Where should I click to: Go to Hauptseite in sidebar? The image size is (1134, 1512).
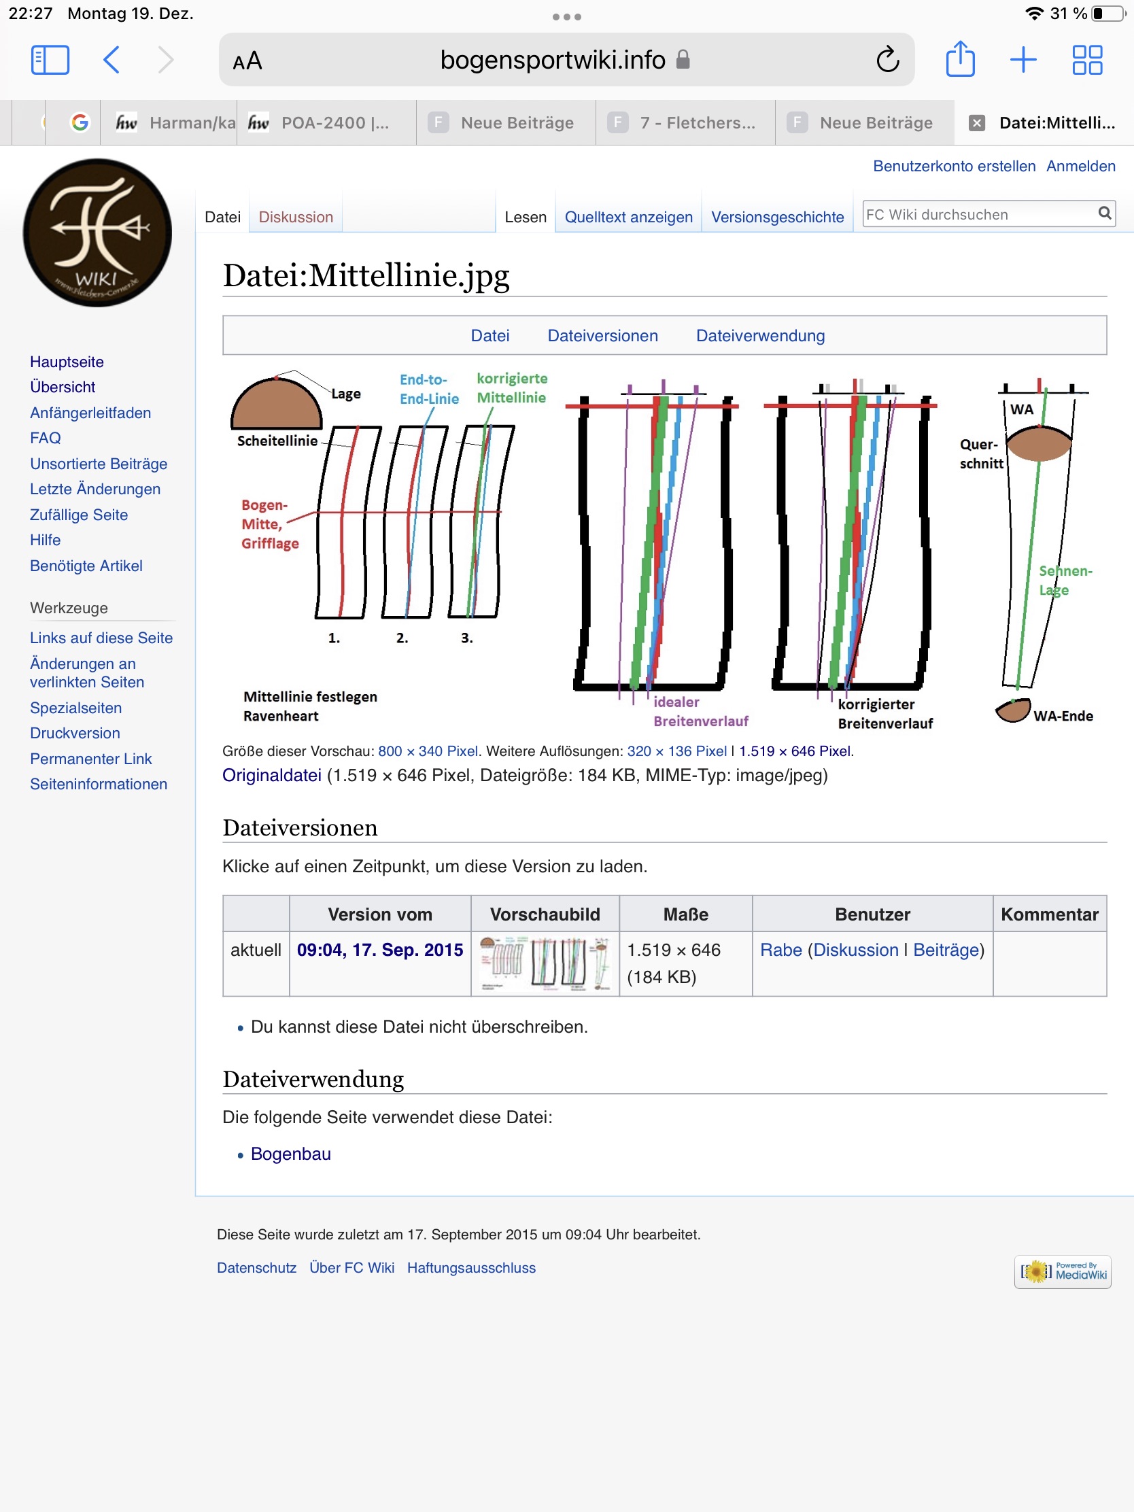(x=67, y=362)
